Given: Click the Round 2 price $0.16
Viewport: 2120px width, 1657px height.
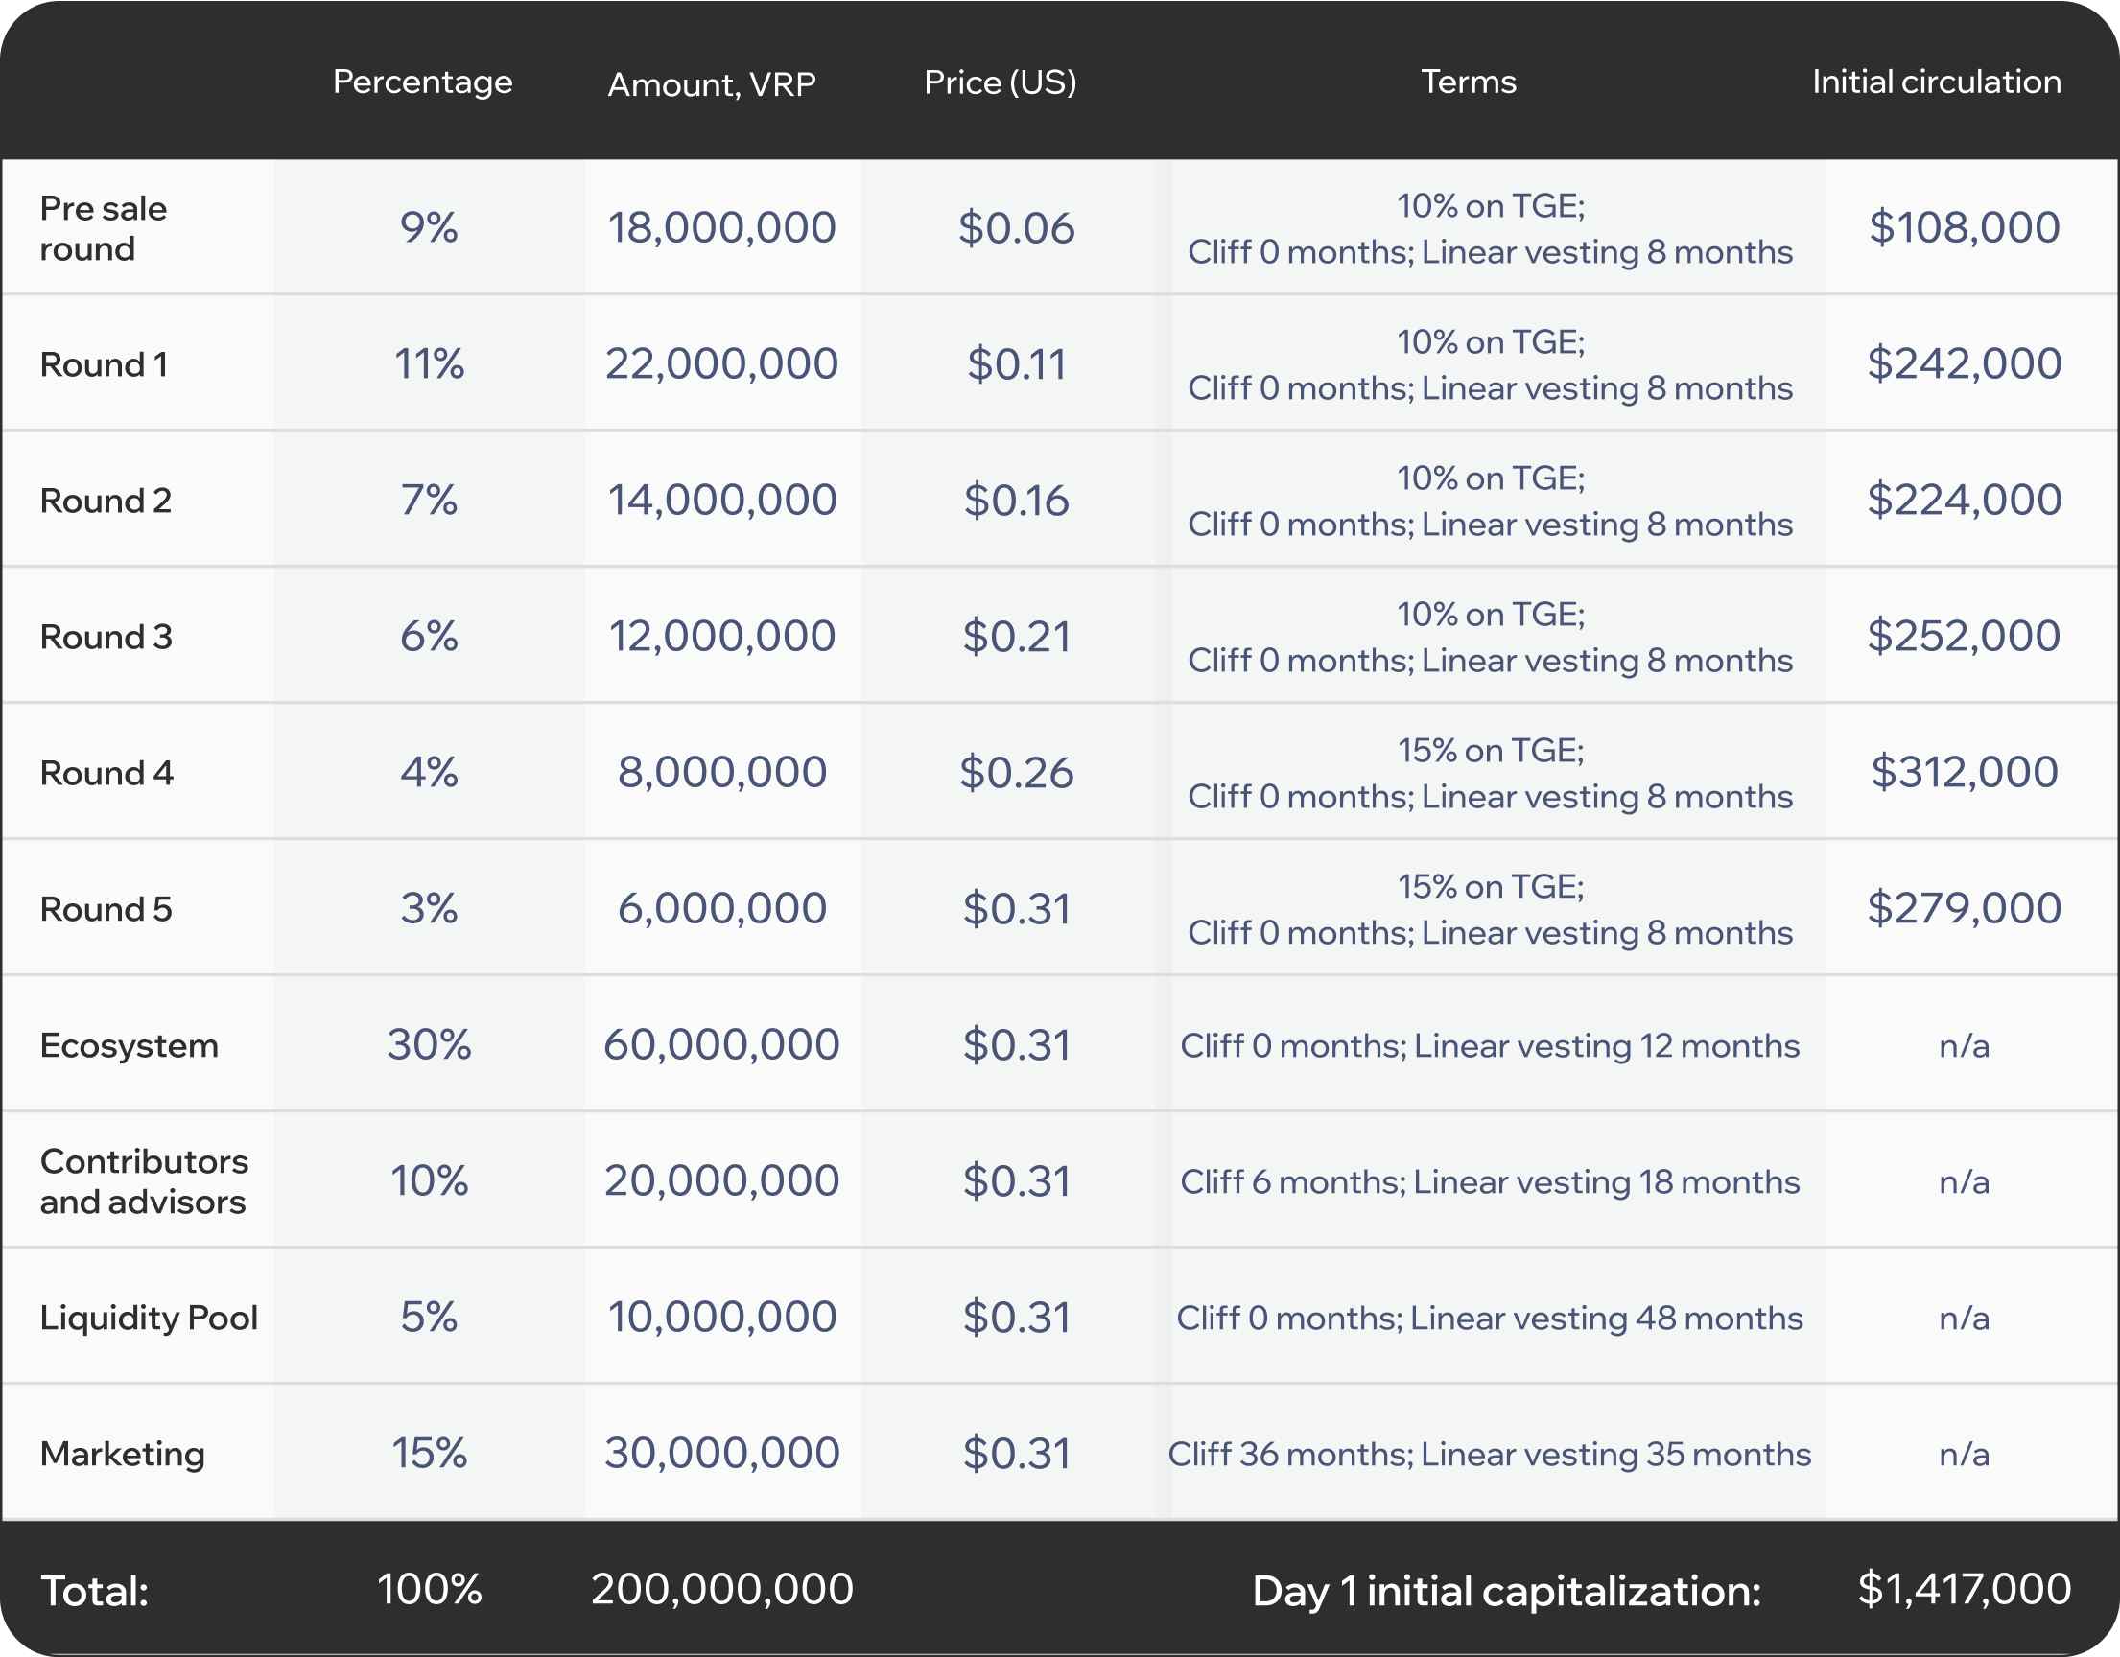Looking at the screenshot, I should [1015, 501].
